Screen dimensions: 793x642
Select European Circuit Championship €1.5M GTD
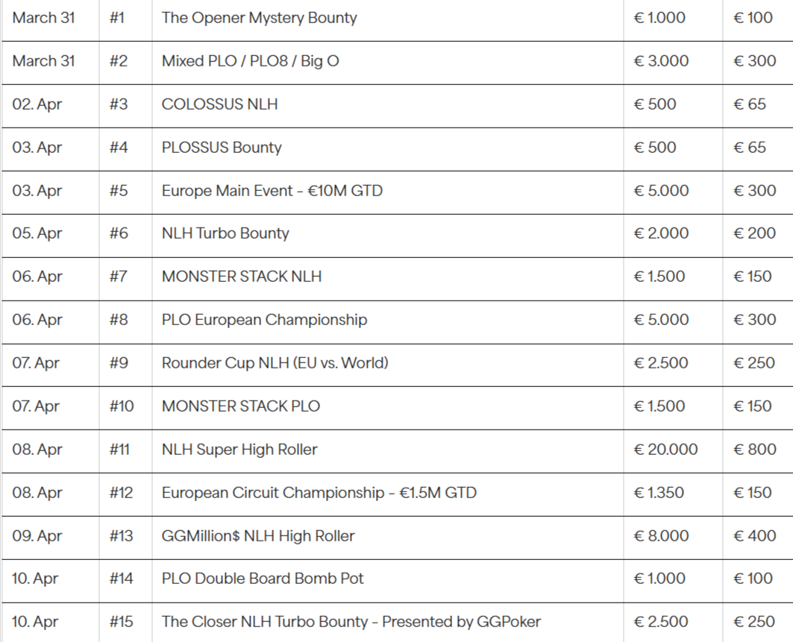(x=319, y=493)
